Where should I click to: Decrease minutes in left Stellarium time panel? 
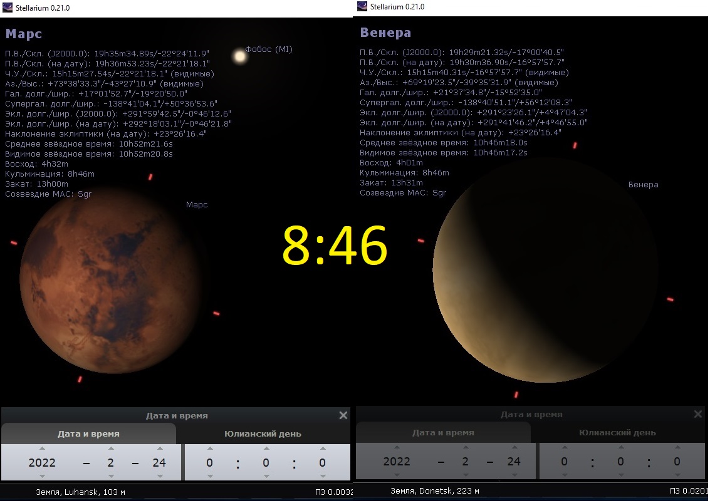tap(266, 476)
